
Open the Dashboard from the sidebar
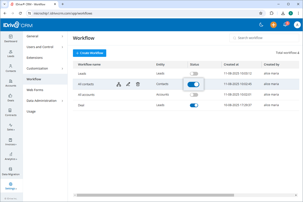(11, 39)
